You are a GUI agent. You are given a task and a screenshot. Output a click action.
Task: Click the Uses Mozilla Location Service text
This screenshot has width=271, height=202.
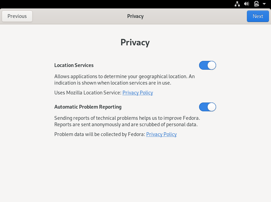point(88,93)
